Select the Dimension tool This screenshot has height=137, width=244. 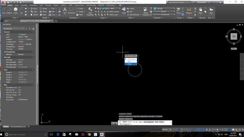(x=71, y=11)
